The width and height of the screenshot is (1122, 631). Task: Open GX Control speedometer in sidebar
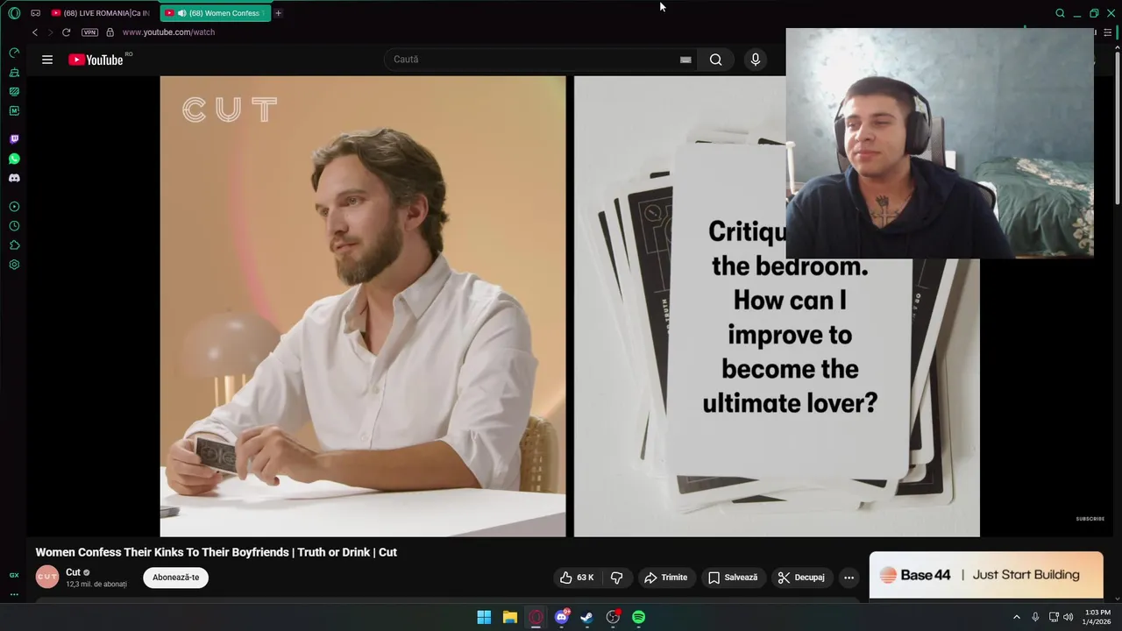(x=14, y=53)
